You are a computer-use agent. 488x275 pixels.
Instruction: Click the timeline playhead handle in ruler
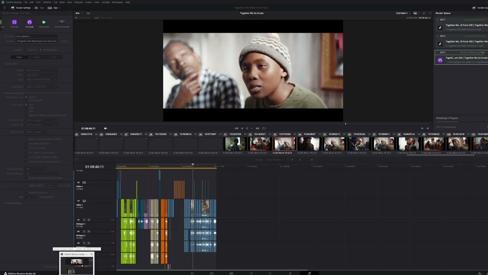[193, 165]
